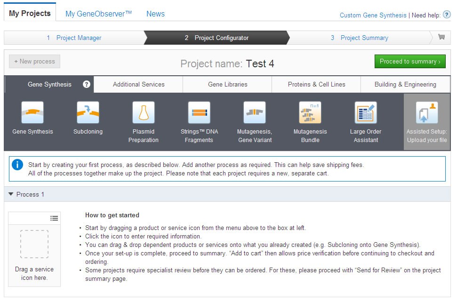
Task: Collapse the Process 1 section
Action: click(11, 194)
